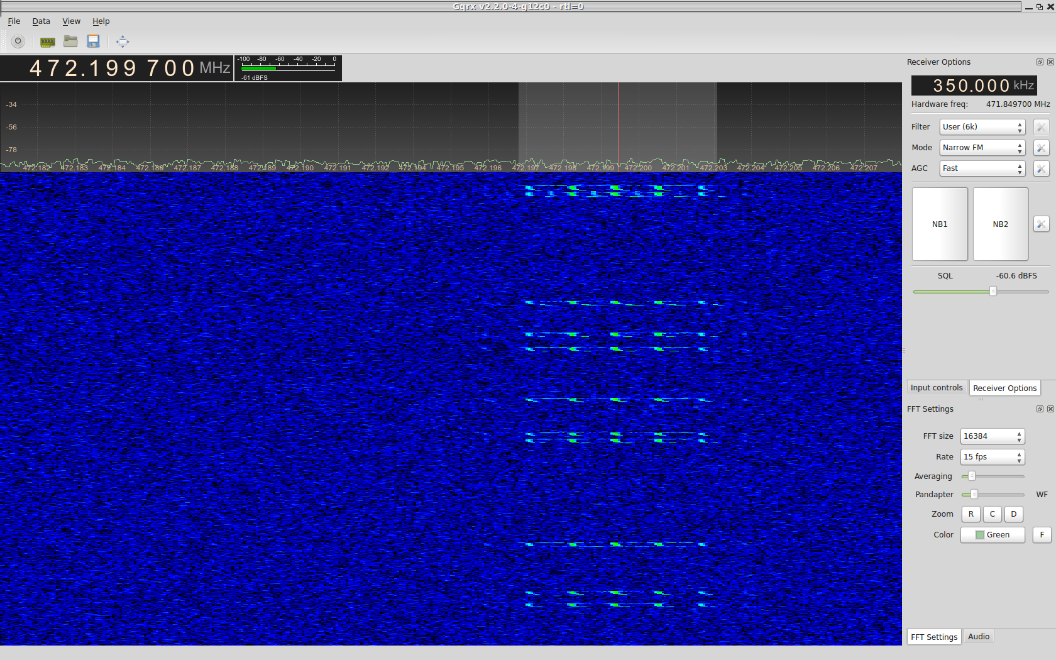This screenshot has width=1056, height=660.
Task: Open the Narrow FM mode dropdown
Action: [982, 148]
